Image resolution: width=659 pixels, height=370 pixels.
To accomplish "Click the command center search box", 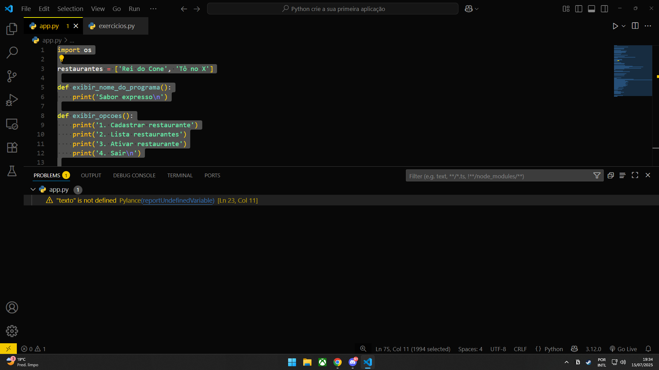I will 332,9.
